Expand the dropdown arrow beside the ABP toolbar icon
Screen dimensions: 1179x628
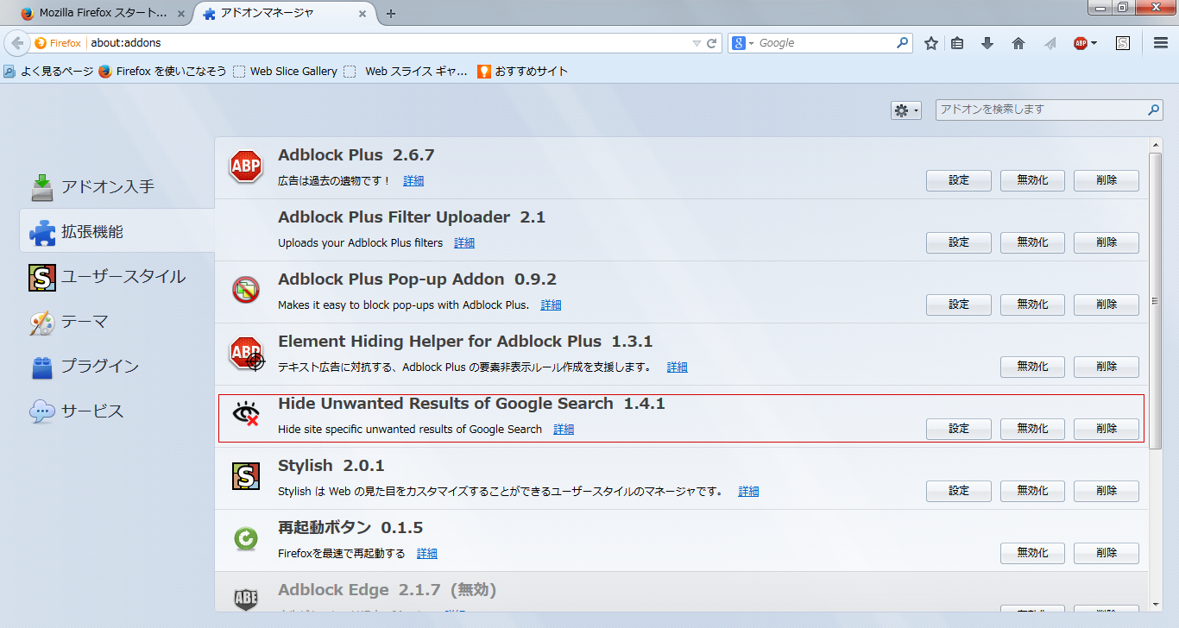[1094, 43]
